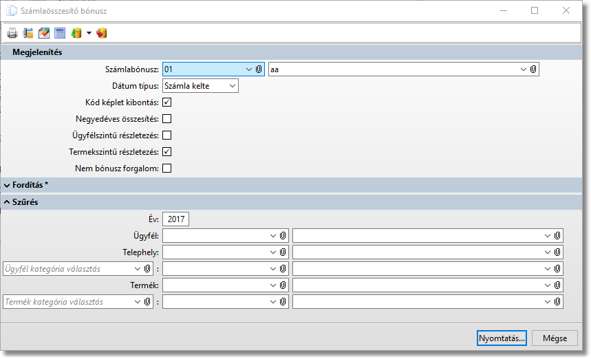Image resolution: width=591 pixels, height=359 pixels.
Task: Enable Ügyfélszintű részletezés checkbox
Action: 167,135
